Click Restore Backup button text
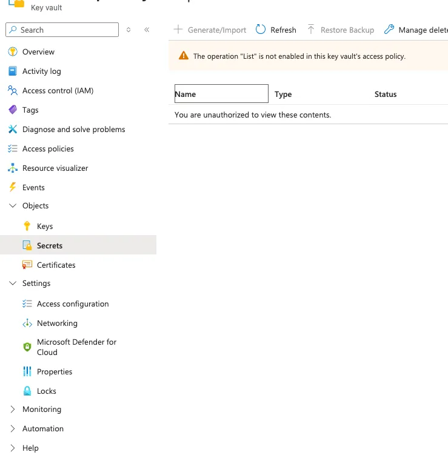 pos(347,30)
